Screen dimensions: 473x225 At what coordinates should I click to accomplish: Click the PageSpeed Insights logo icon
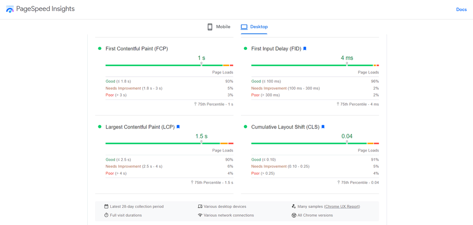pos(10,9)
